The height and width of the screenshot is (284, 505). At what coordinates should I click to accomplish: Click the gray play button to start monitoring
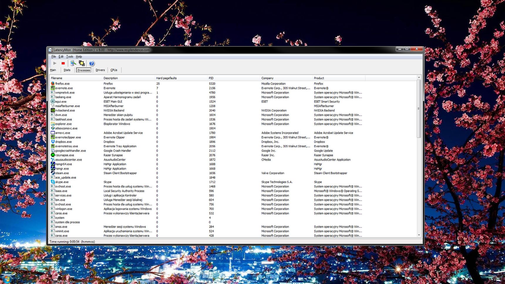coord(55,63)
